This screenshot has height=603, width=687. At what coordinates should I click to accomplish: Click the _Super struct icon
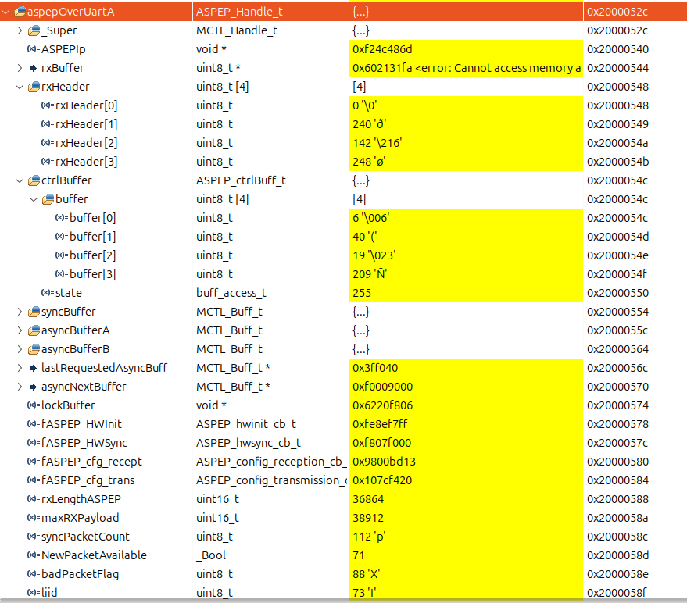coord(34,30)
